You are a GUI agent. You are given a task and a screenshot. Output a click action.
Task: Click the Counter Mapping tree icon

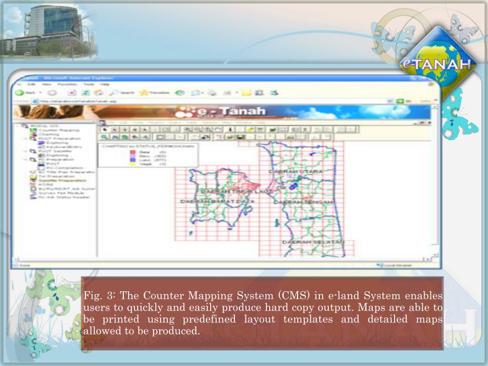(33, 130)
